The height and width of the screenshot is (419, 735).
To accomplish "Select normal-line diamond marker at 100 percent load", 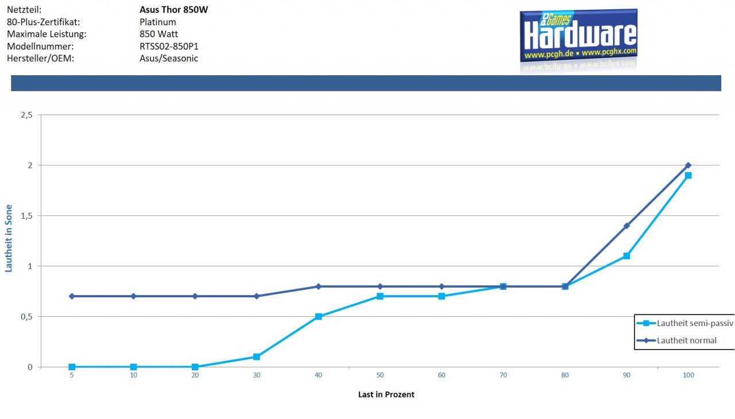I will click(x=688, y=165).
